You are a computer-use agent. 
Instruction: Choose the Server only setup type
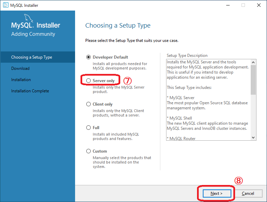88,81
